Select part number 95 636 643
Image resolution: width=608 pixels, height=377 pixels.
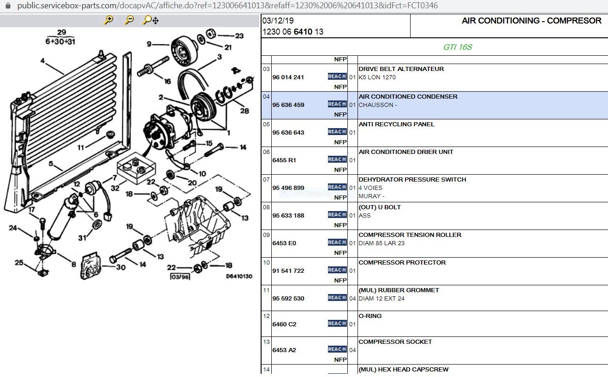pos(288,133)
